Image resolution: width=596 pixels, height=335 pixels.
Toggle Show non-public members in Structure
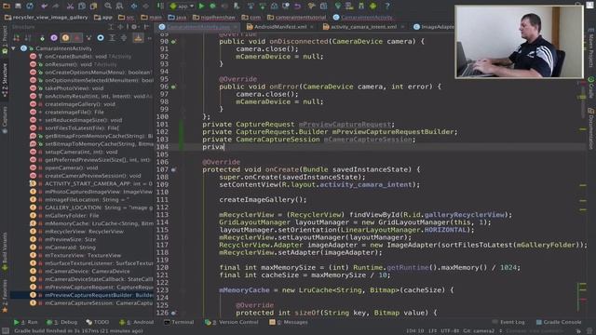tap(77, 38)
